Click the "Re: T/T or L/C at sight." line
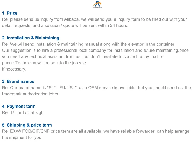Screen dimensions: 195x143 tap(24, 112)
